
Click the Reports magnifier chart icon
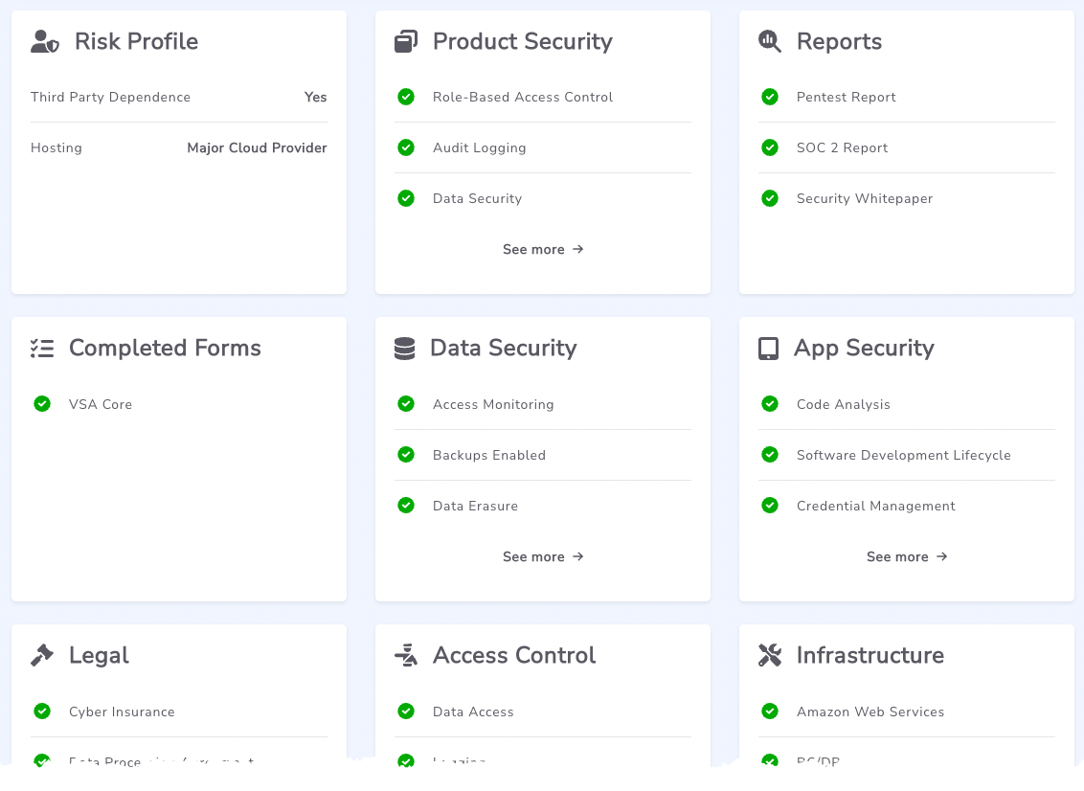(x=770, y=41)
